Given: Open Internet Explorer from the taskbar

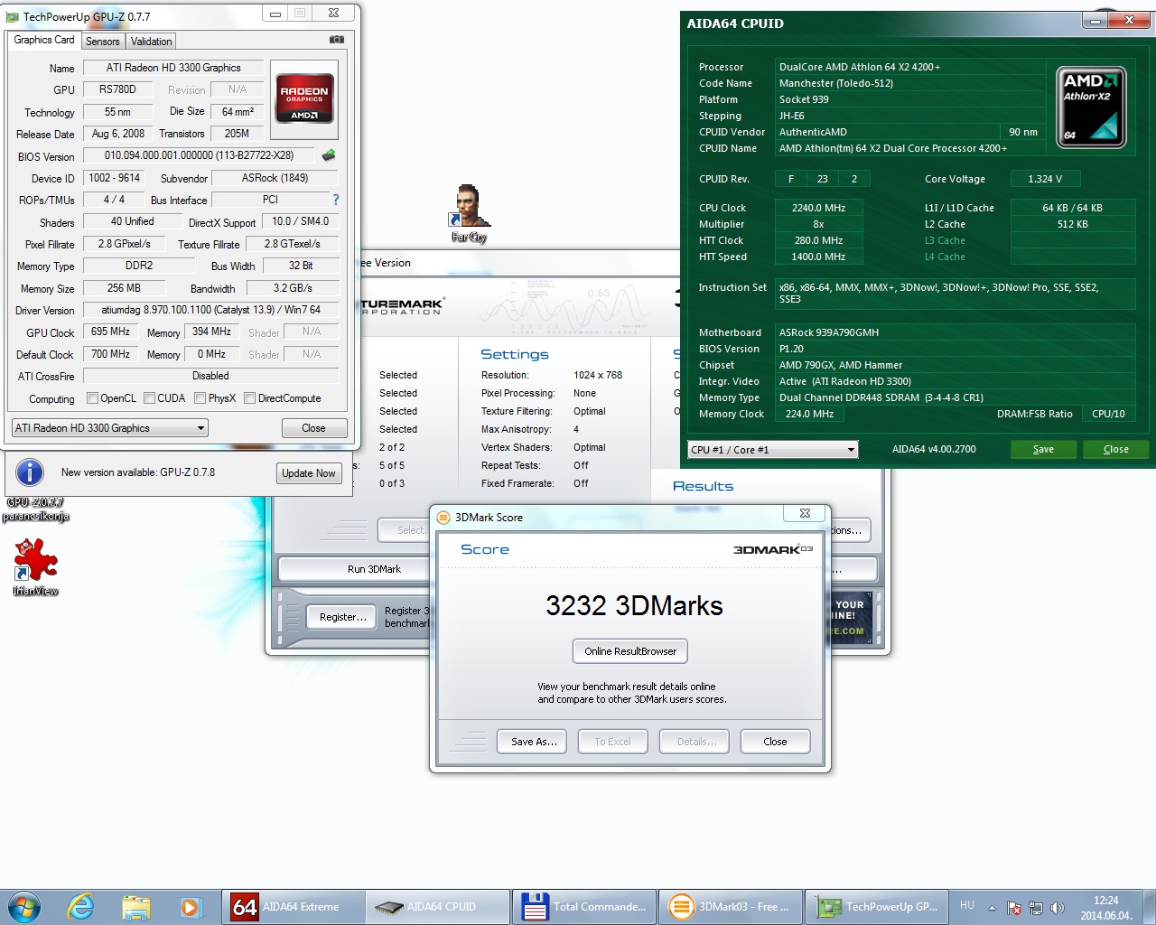Looking at the screenshot, I should tap(80, 906).
